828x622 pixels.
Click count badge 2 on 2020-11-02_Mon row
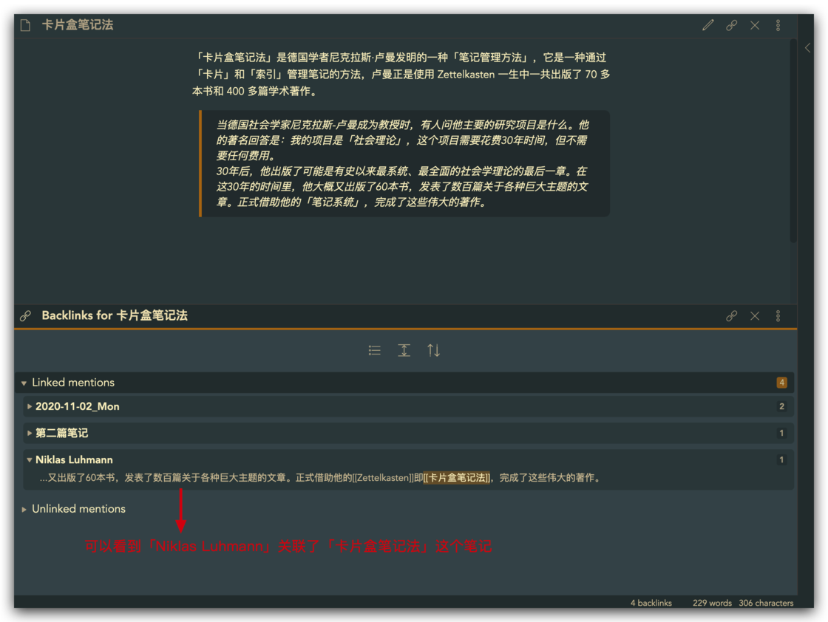click(781, 406)
